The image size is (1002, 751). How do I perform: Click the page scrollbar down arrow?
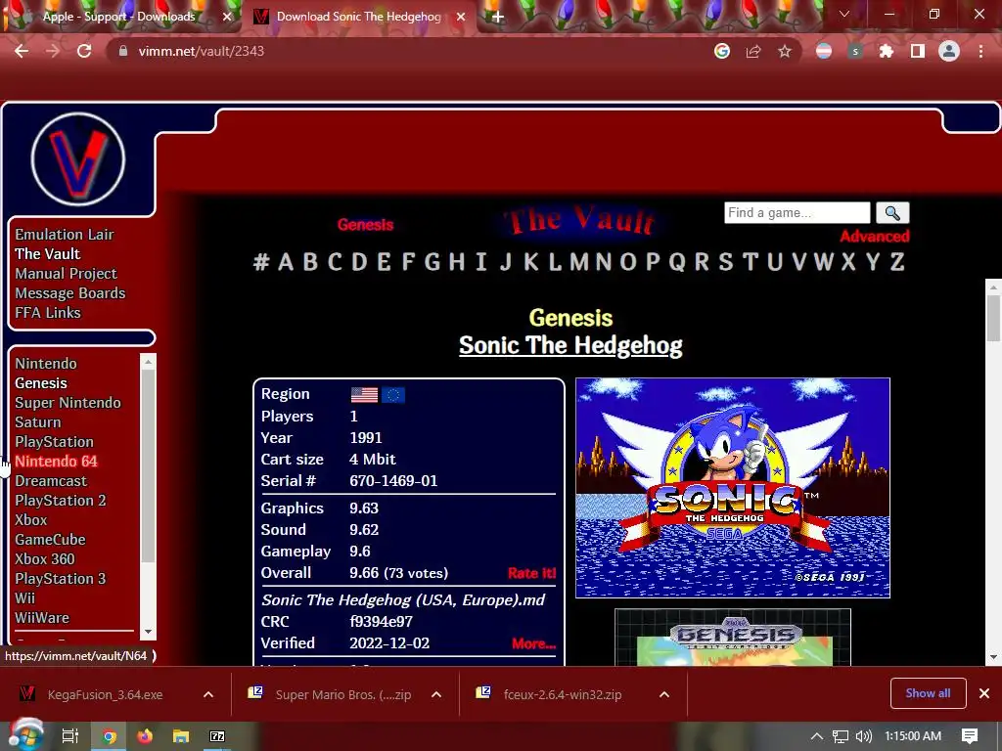[x=993, y=657]
